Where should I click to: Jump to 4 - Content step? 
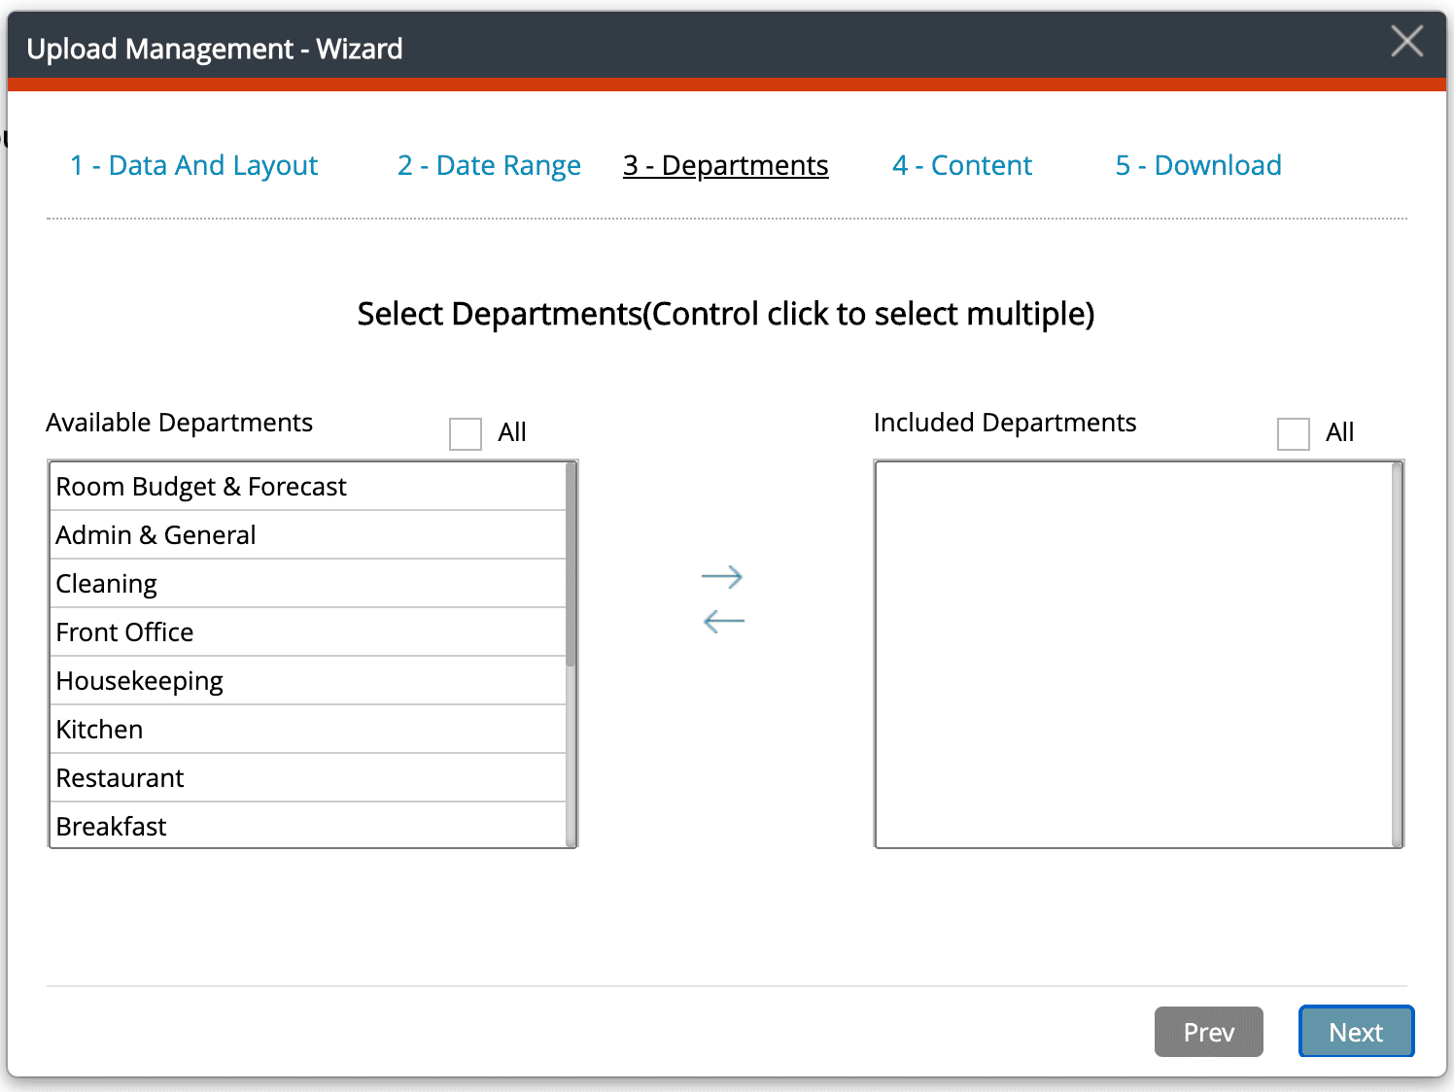coord(961,165)
